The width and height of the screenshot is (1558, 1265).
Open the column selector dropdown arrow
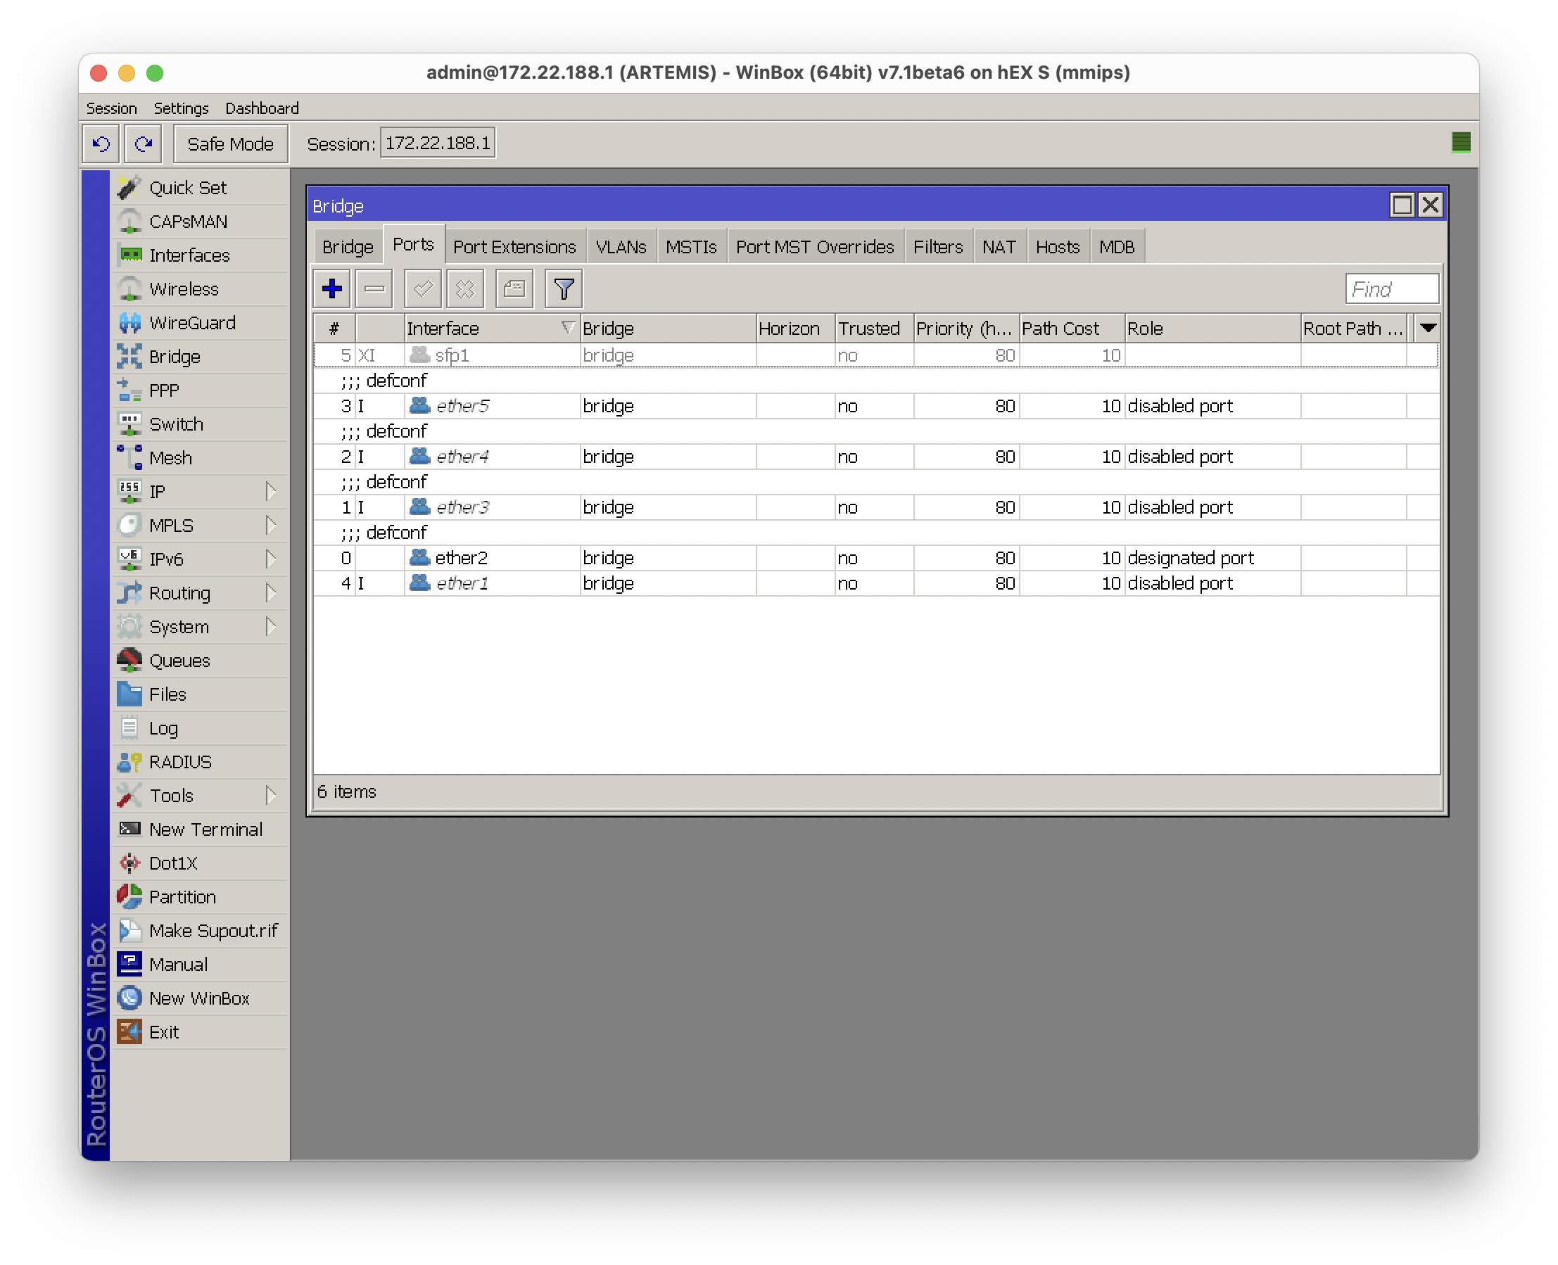1428,328
